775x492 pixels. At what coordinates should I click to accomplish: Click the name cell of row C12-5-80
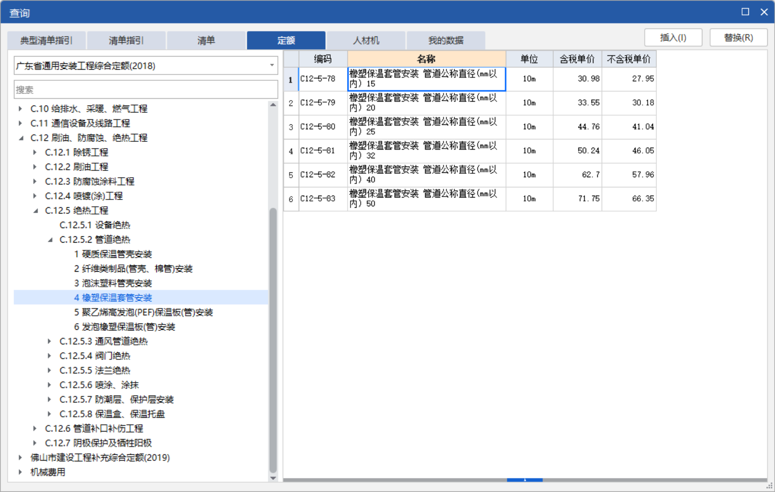click(x=426, y=127)
